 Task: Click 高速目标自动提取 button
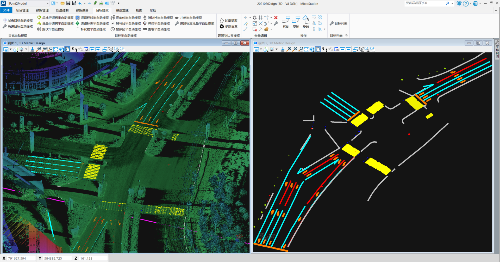pos(18,26)
